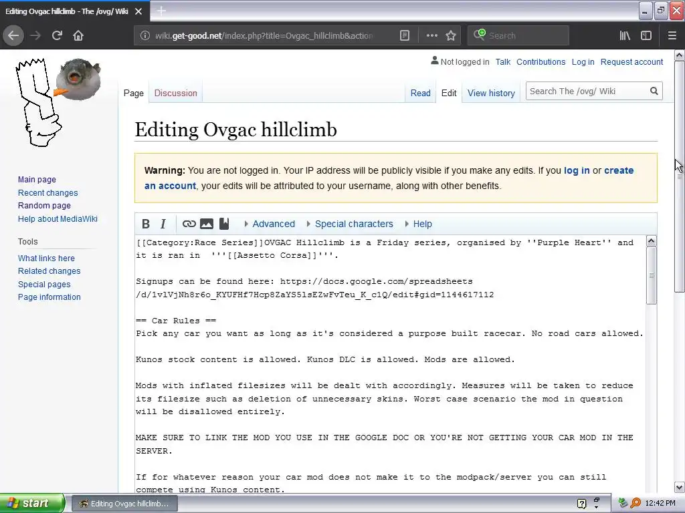The width and height of the screenshot is (685, 513).
Task: Open Related changes tool
Action: point(50,271)
